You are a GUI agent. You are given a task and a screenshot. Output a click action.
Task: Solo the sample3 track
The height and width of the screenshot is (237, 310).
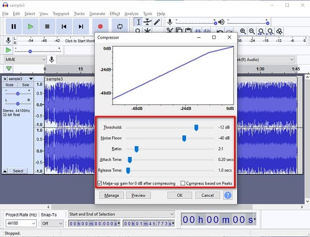tap(25, 85)
